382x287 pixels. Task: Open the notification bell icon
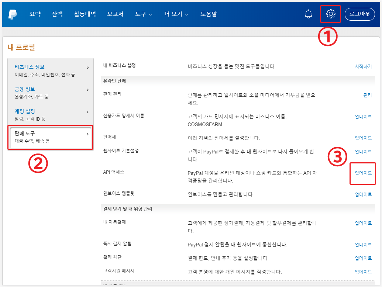pyautogui.click(x=309, y=14)
